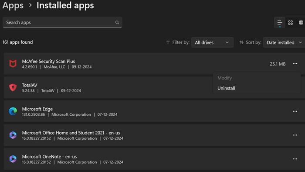Click the Edge version 131.0.2903.86 text

coord(33,114)
